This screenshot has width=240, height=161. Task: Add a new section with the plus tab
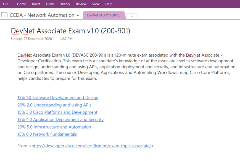(x=132, y=16)
